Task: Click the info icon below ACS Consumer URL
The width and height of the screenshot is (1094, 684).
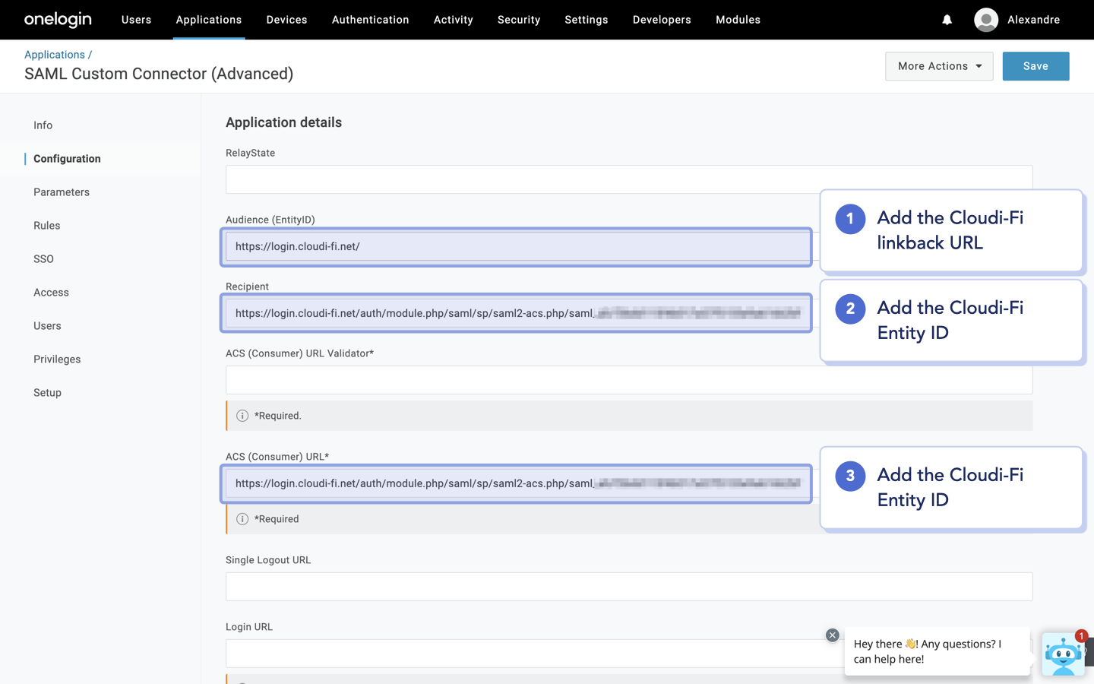Action: tap(242, 519)
